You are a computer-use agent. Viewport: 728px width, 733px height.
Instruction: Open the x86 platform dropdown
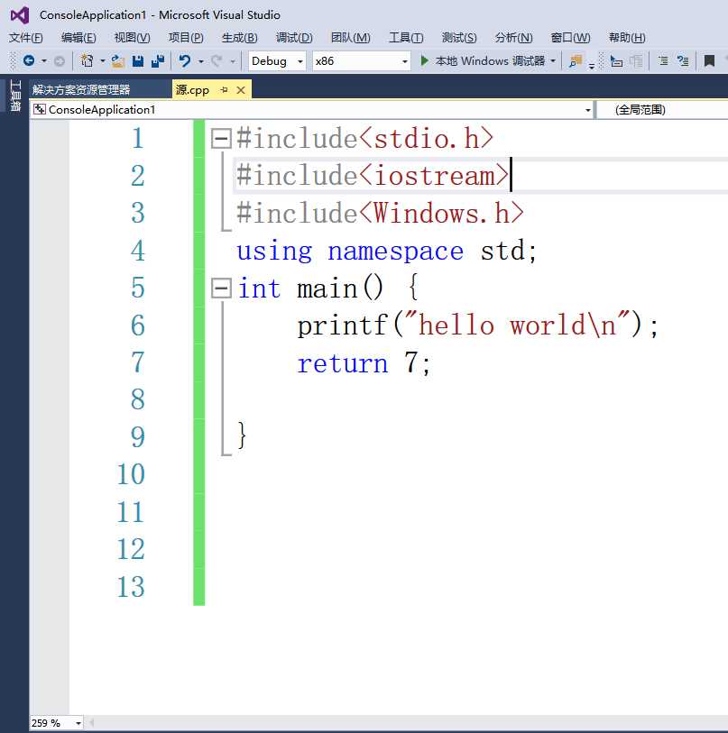point(362,60)
